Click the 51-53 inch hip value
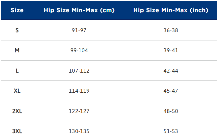The image size is (218, 139). (171, 131)
